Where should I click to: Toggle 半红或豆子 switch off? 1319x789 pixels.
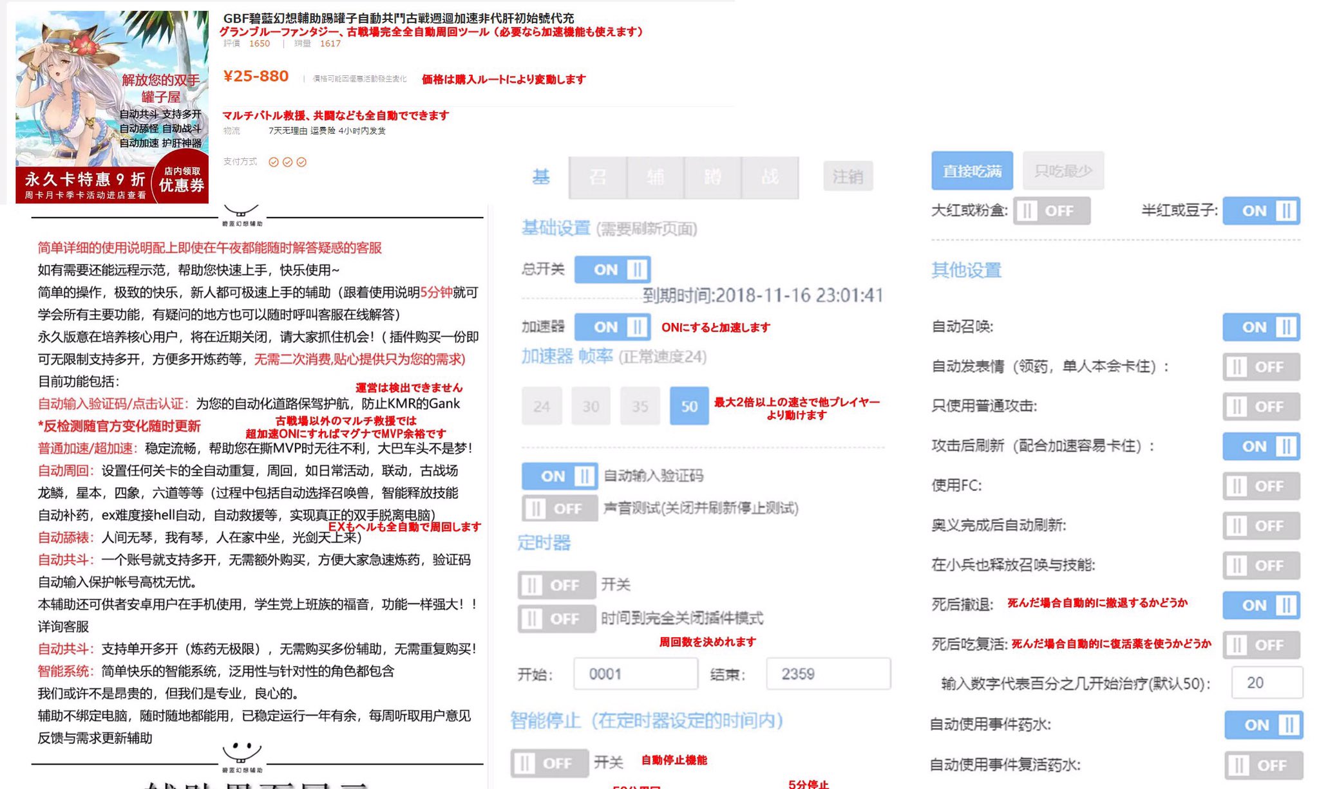pos(1261,210)
